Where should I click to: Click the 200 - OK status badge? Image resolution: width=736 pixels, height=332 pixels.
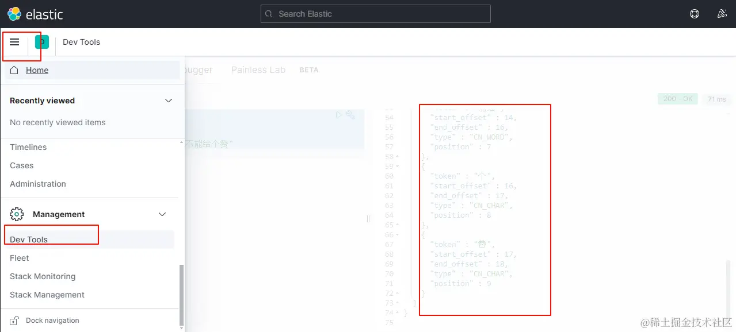[x=678, y=99]
